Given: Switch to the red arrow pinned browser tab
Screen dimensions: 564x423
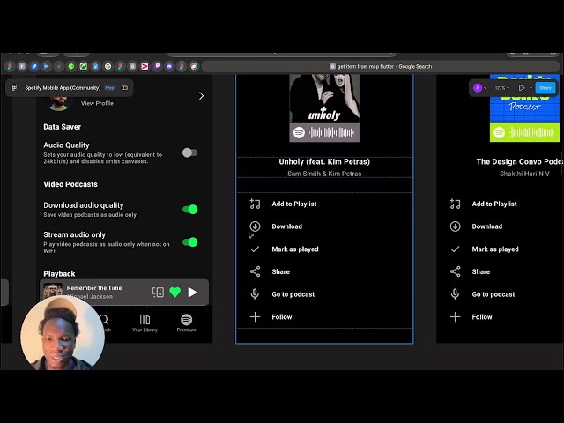Looking at the screenshot, I should tap(145, 66).
